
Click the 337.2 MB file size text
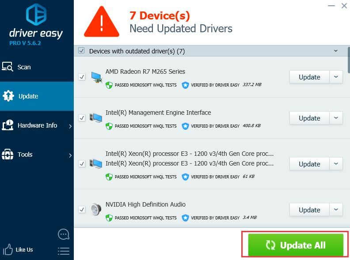[252, 84]
